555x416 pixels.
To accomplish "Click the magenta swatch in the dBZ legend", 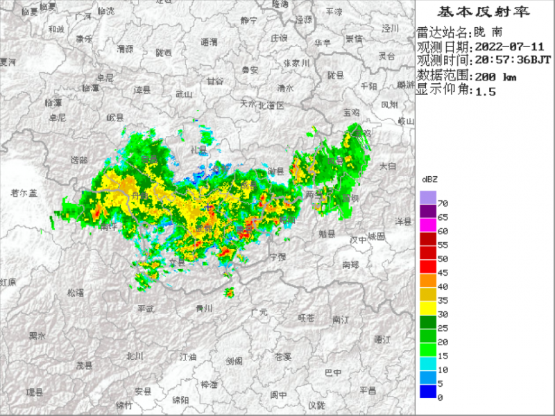I will [427, 225].
